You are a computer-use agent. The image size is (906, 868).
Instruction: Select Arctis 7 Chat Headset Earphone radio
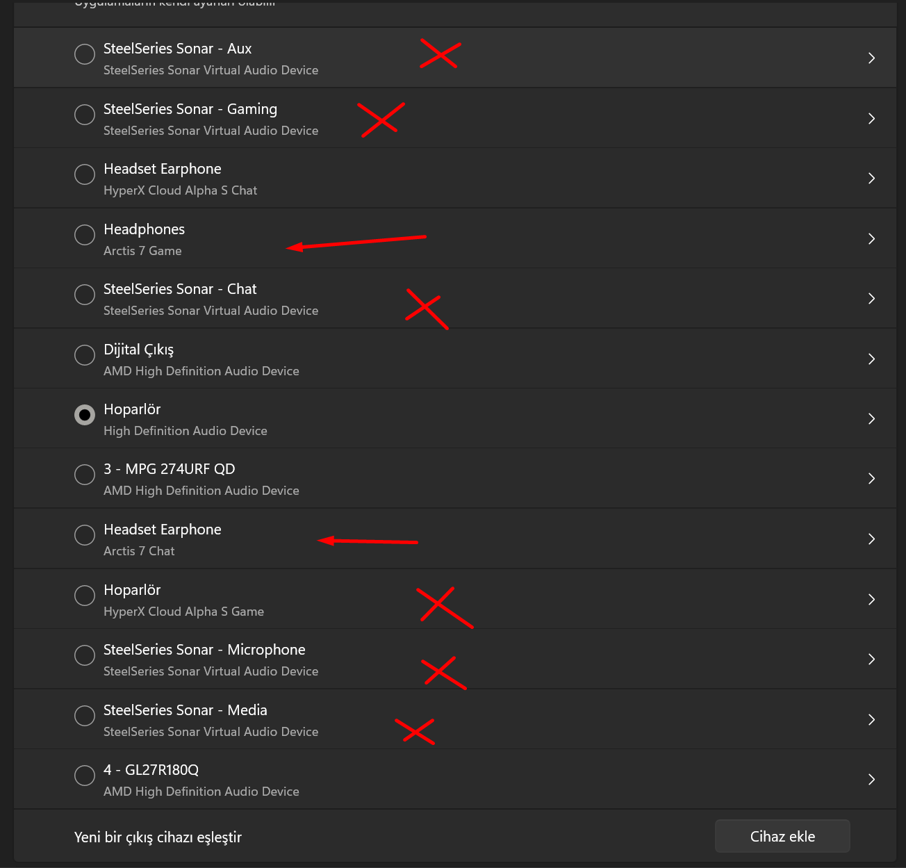[x=85, y=535]
